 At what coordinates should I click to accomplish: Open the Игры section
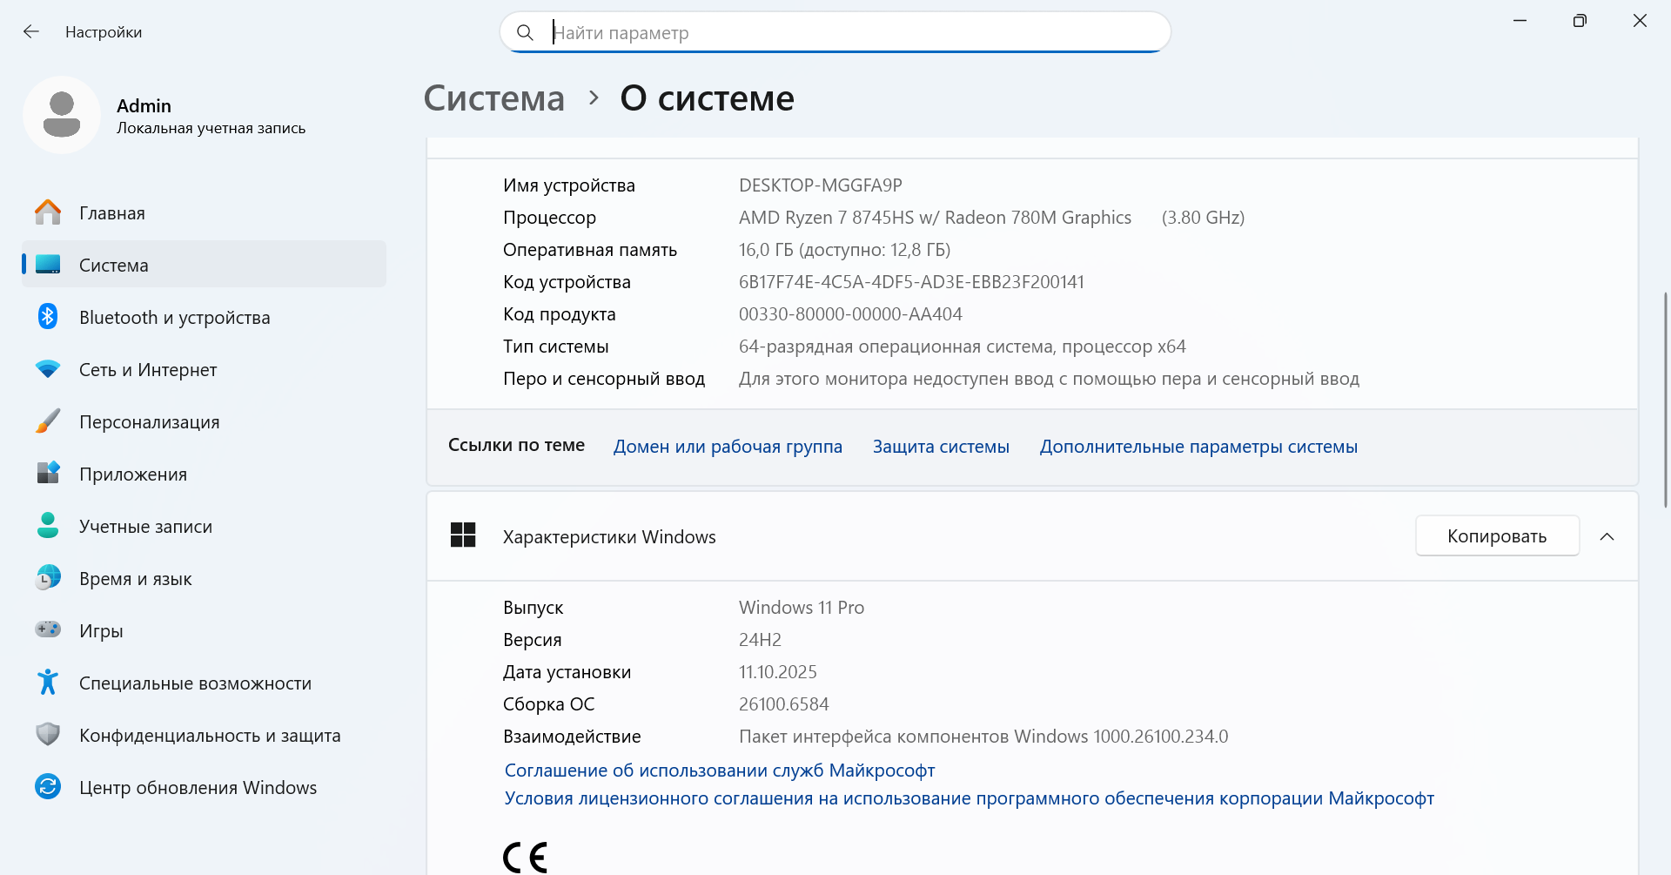coord(205,630)
